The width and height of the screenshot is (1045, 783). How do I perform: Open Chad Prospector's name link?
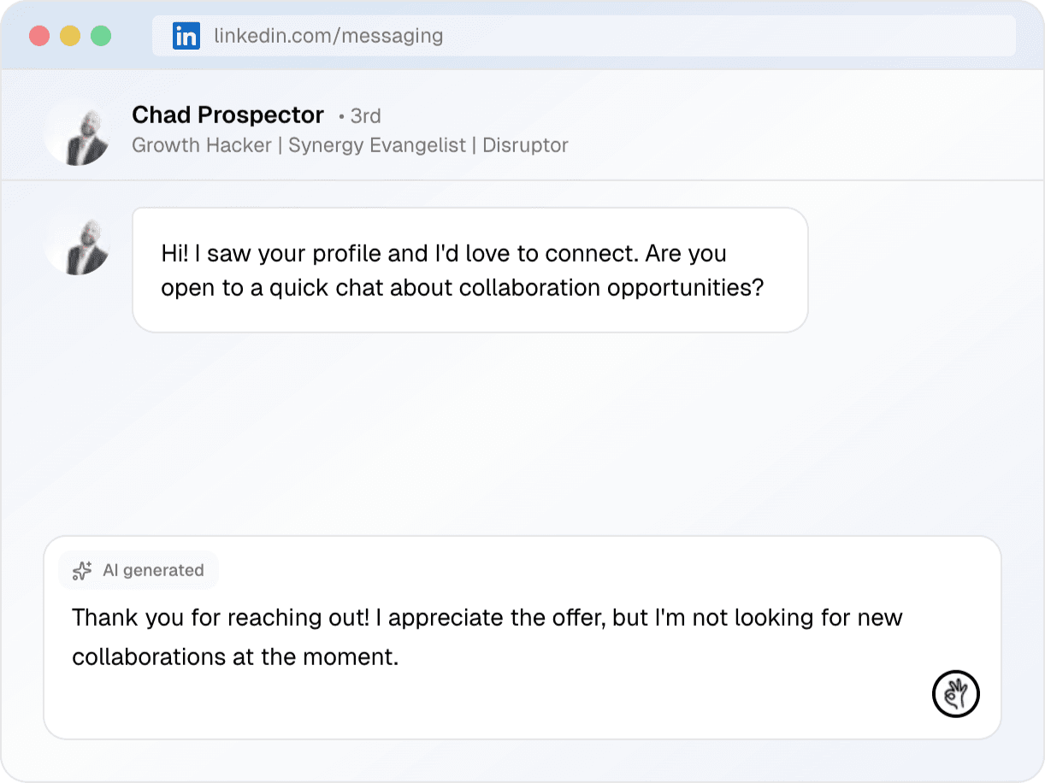227,115
